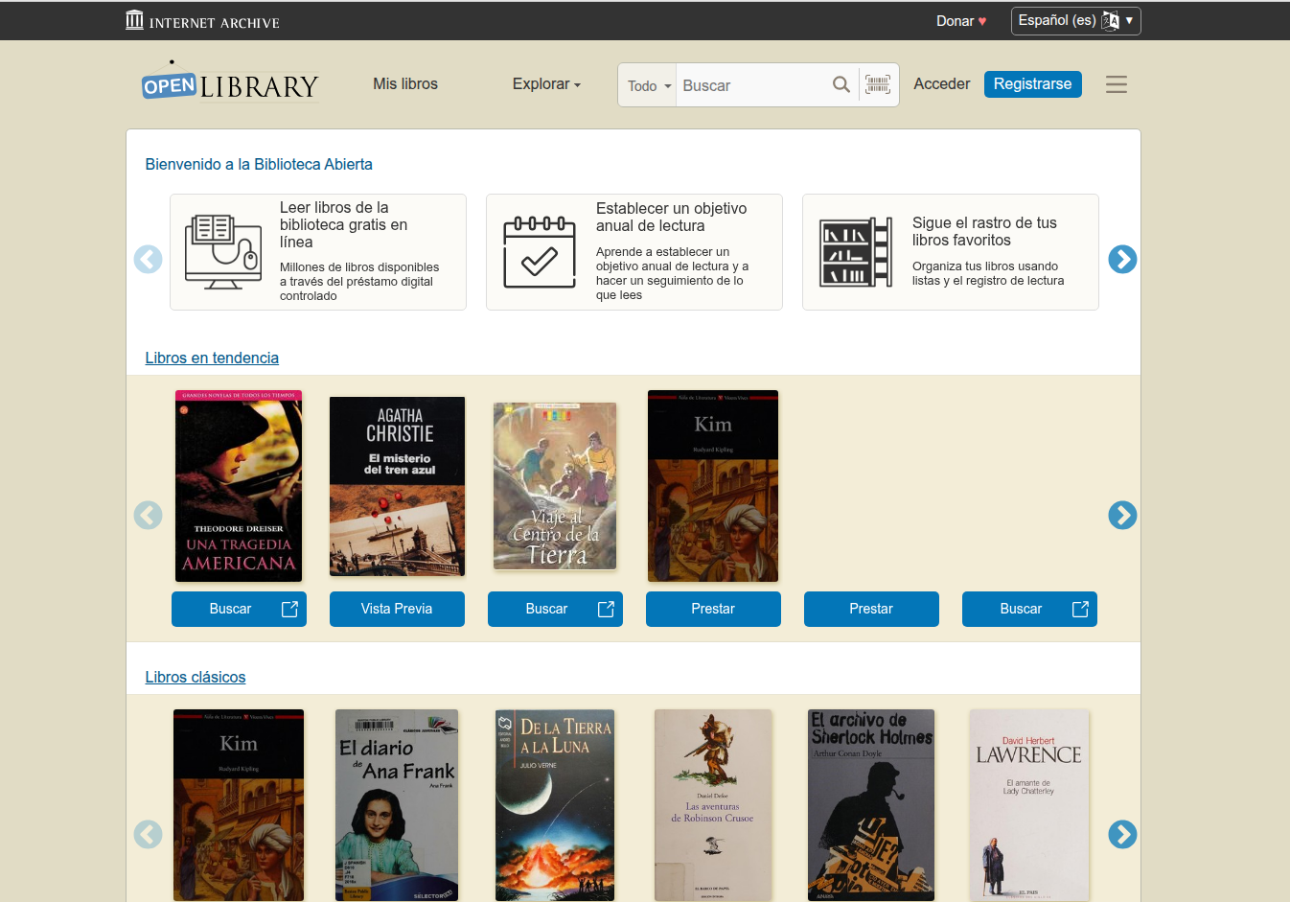1290x902 pixels.
Task: Click the Acceder login link
Action: pyautogui.click(x=941, y=84)
